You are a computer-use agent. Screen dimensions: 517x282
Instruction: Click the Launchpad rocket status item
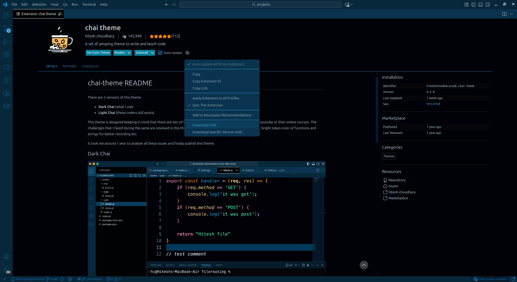point(90,279)
